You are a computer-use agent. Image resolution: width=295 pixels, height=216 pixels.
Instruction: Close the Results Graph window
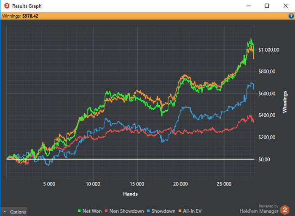point(286,6)
